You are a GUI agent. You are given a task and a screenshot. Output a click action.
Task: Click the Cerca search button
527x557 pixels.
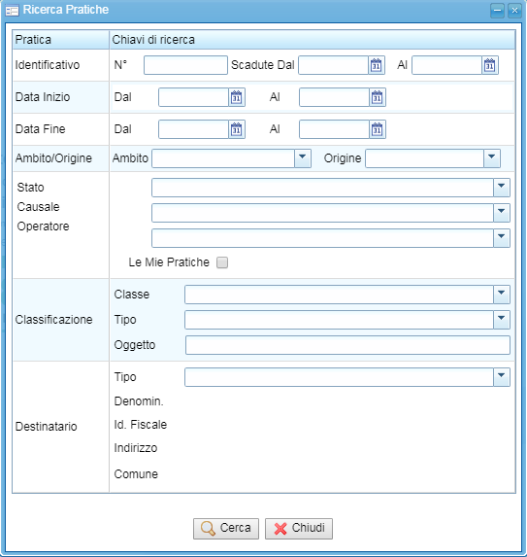pos(226,529)
